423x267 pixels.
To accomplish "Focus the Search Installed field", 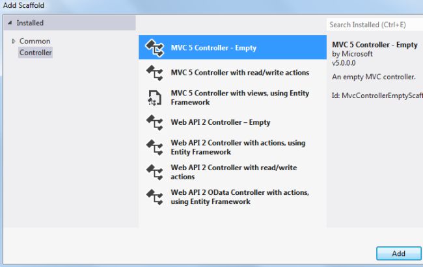I will click(374, 25).
